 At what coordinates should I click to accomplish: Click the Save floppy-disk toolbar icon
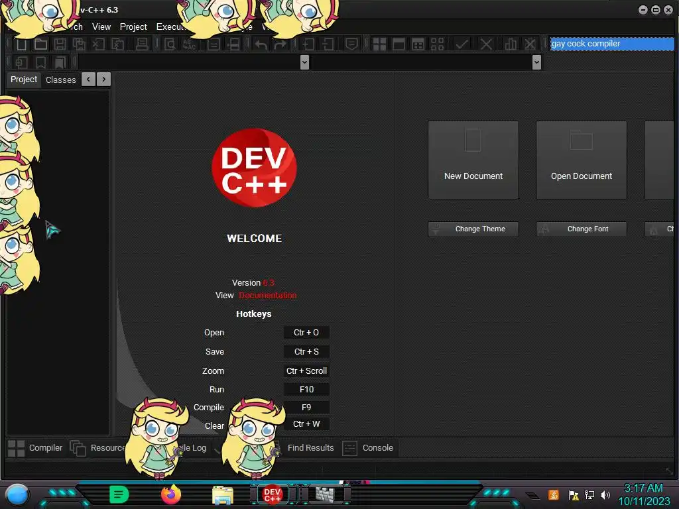(x=60, y=44)
